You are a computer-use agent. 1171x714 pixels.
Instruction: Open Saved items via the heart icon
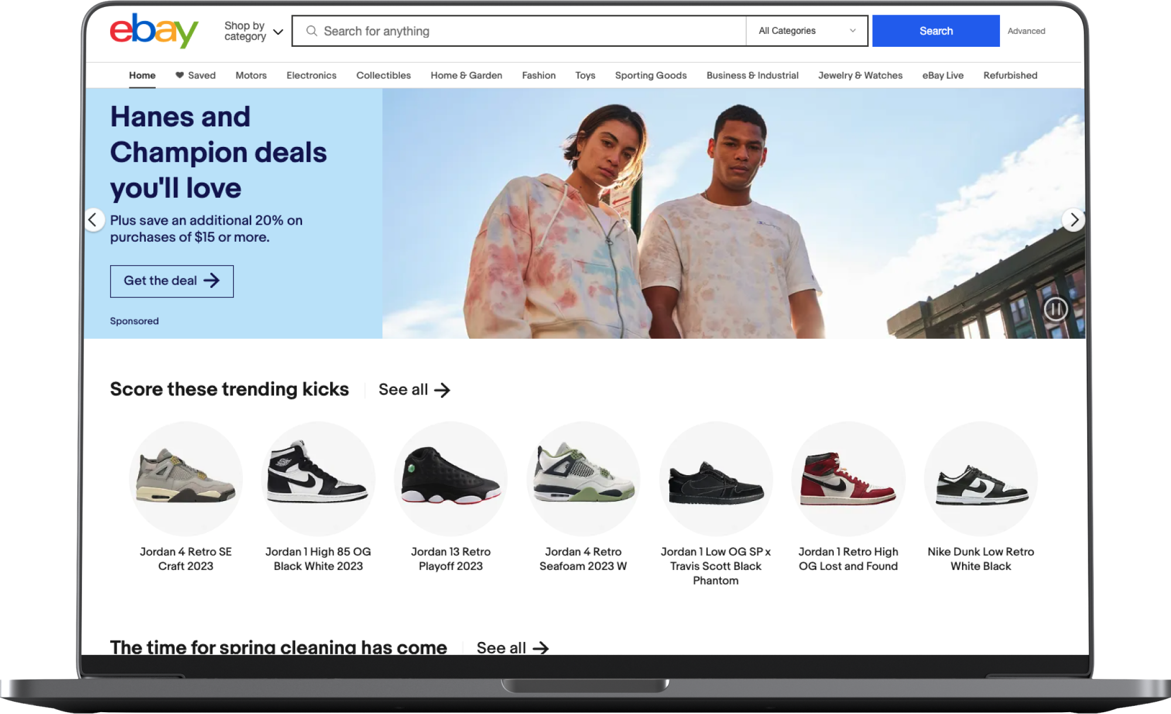coord(179,75)
